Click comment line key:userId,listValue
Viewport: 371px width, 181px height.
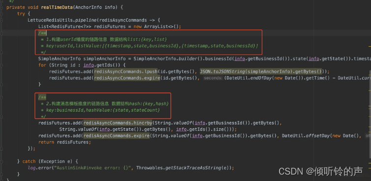tap(149, 46)
